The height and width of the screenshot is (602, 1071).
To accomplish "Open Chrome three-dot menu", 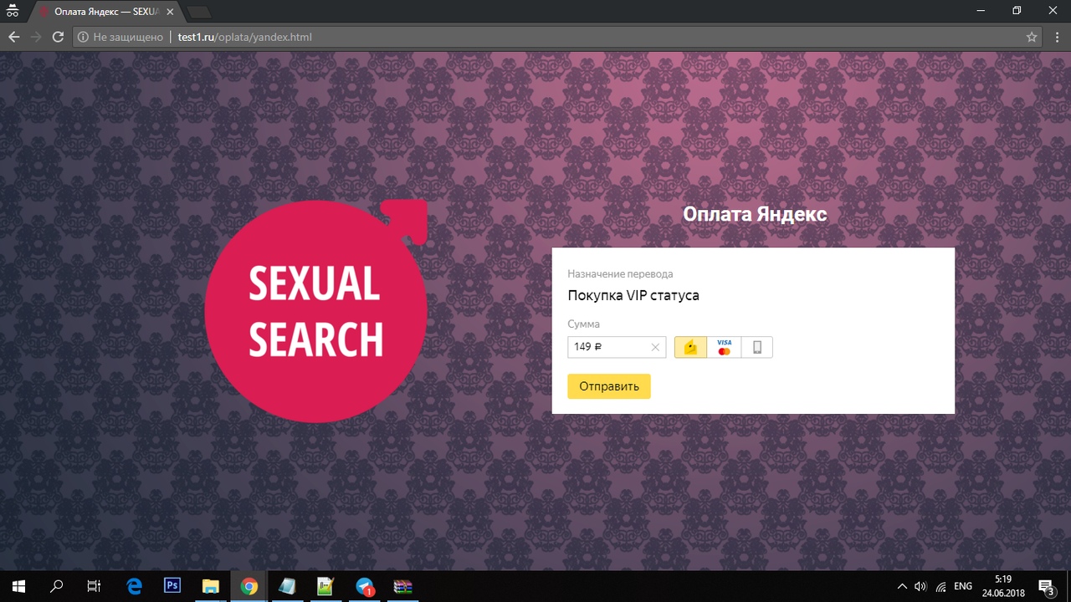I will coord(1055,37).
